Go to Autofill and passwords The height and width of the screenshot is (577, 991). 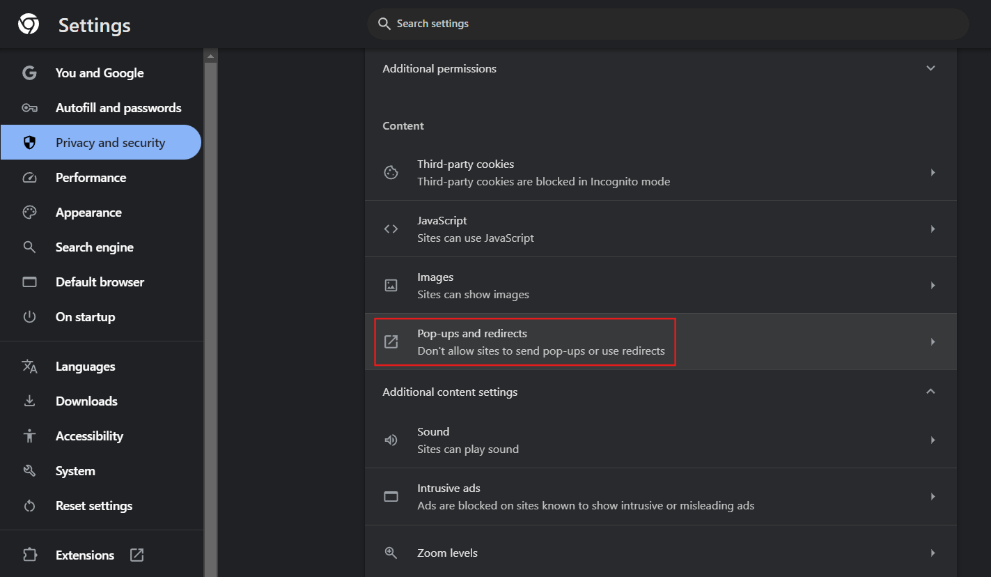click(x=118, y=108)
